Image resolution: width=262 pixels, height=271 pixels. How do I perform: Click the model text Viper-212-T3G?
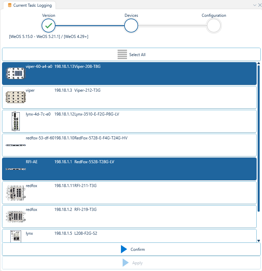click(87, 90)
